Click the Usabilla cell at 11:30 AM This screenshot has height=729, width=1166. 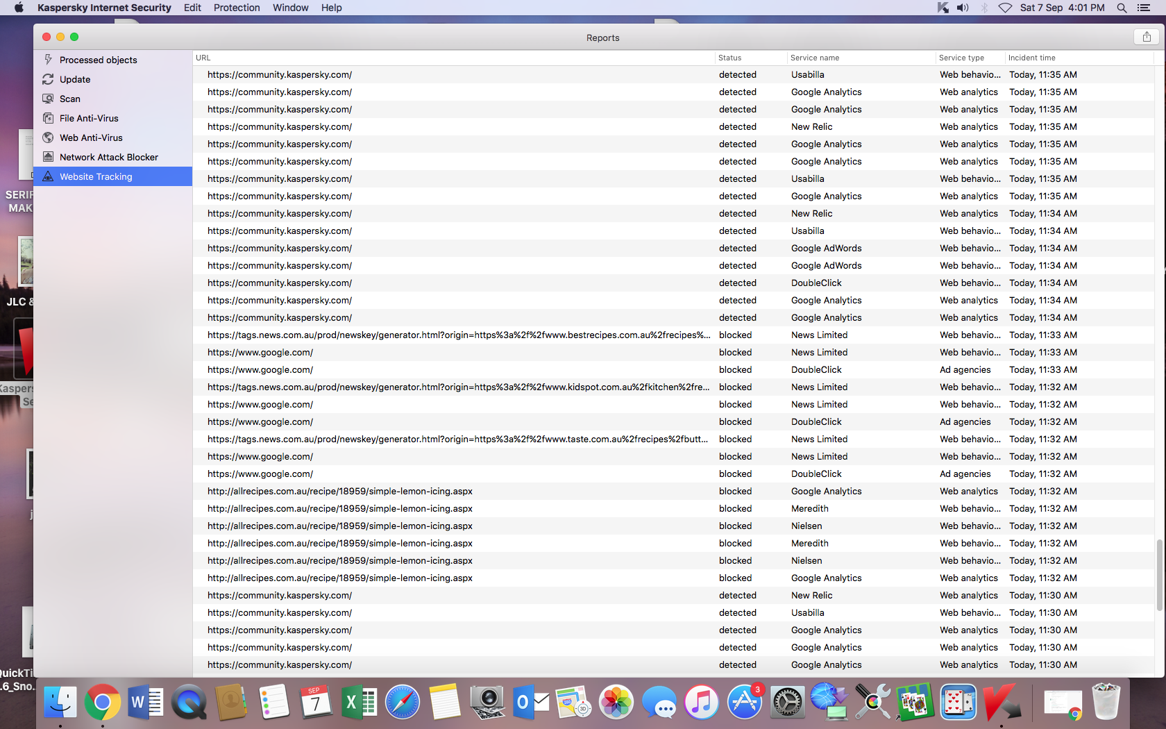808,612
